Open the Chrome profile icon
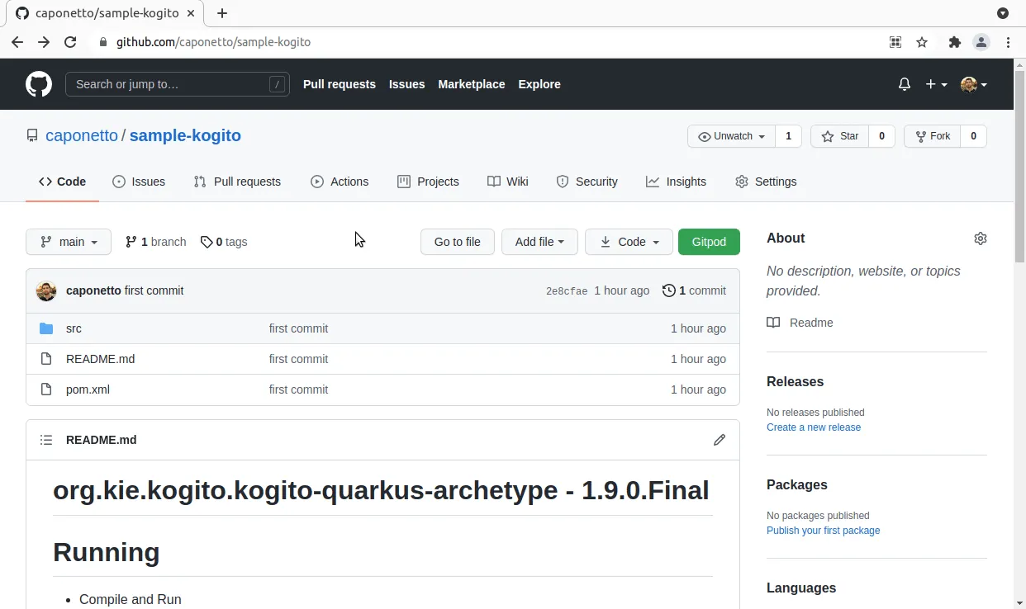Viewport: 1026px width, 609px height. [981, 42]
